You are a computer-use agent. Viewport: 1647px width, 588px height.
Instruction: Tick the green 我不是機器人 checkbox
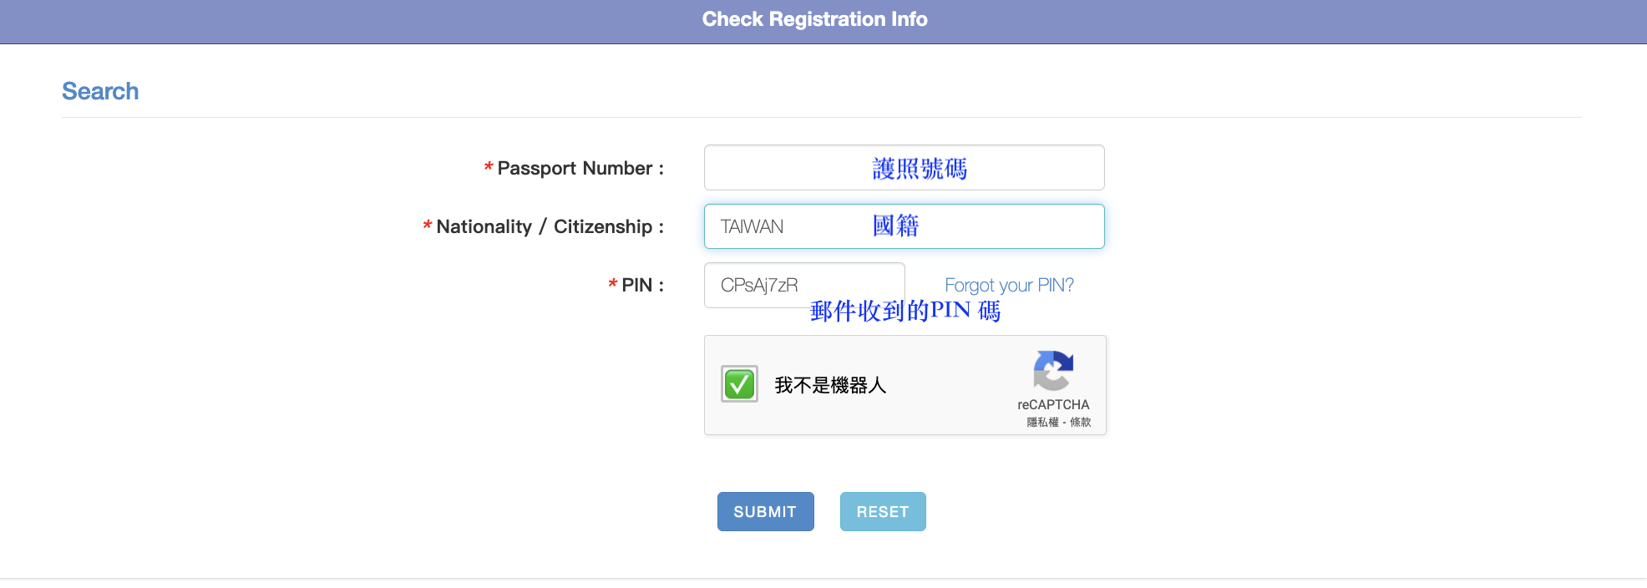(739, 384)
